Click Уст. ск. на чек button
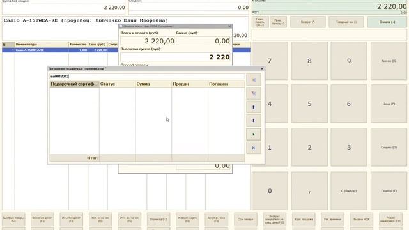Viewport: 409px width, 230px height. click(100, 219)
